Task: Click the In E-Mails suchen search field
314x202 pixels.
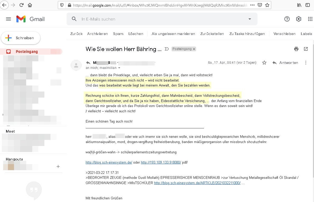Action: [162, 19]
